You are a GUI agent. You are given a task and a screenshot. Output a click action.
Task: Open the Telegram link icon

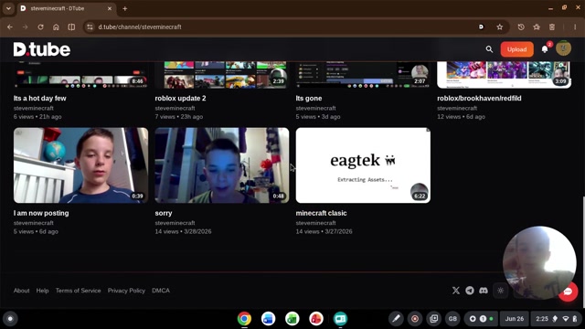click(470, 291)
